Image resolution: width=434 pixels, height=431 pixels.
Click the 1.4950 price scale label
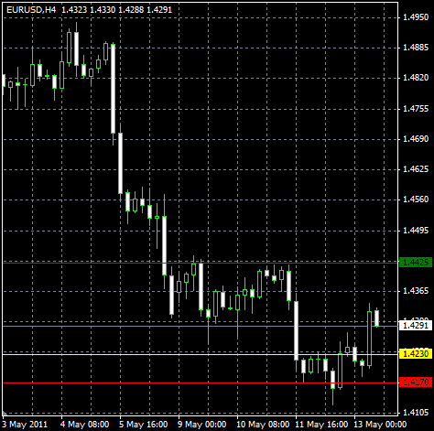(x=416, y=17)
